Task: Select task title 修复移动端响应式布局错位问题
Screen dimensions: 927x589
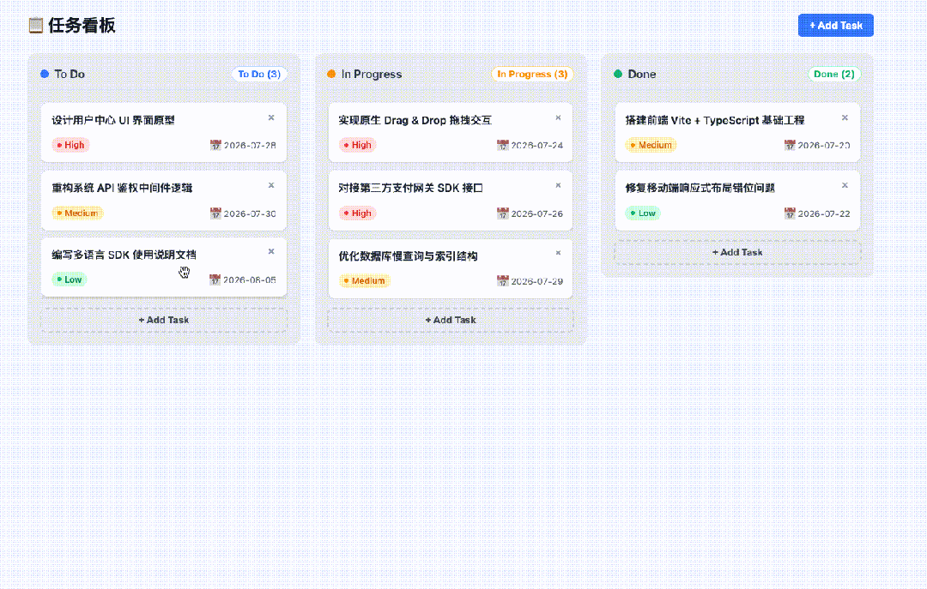Action: (x=700, y=188)
